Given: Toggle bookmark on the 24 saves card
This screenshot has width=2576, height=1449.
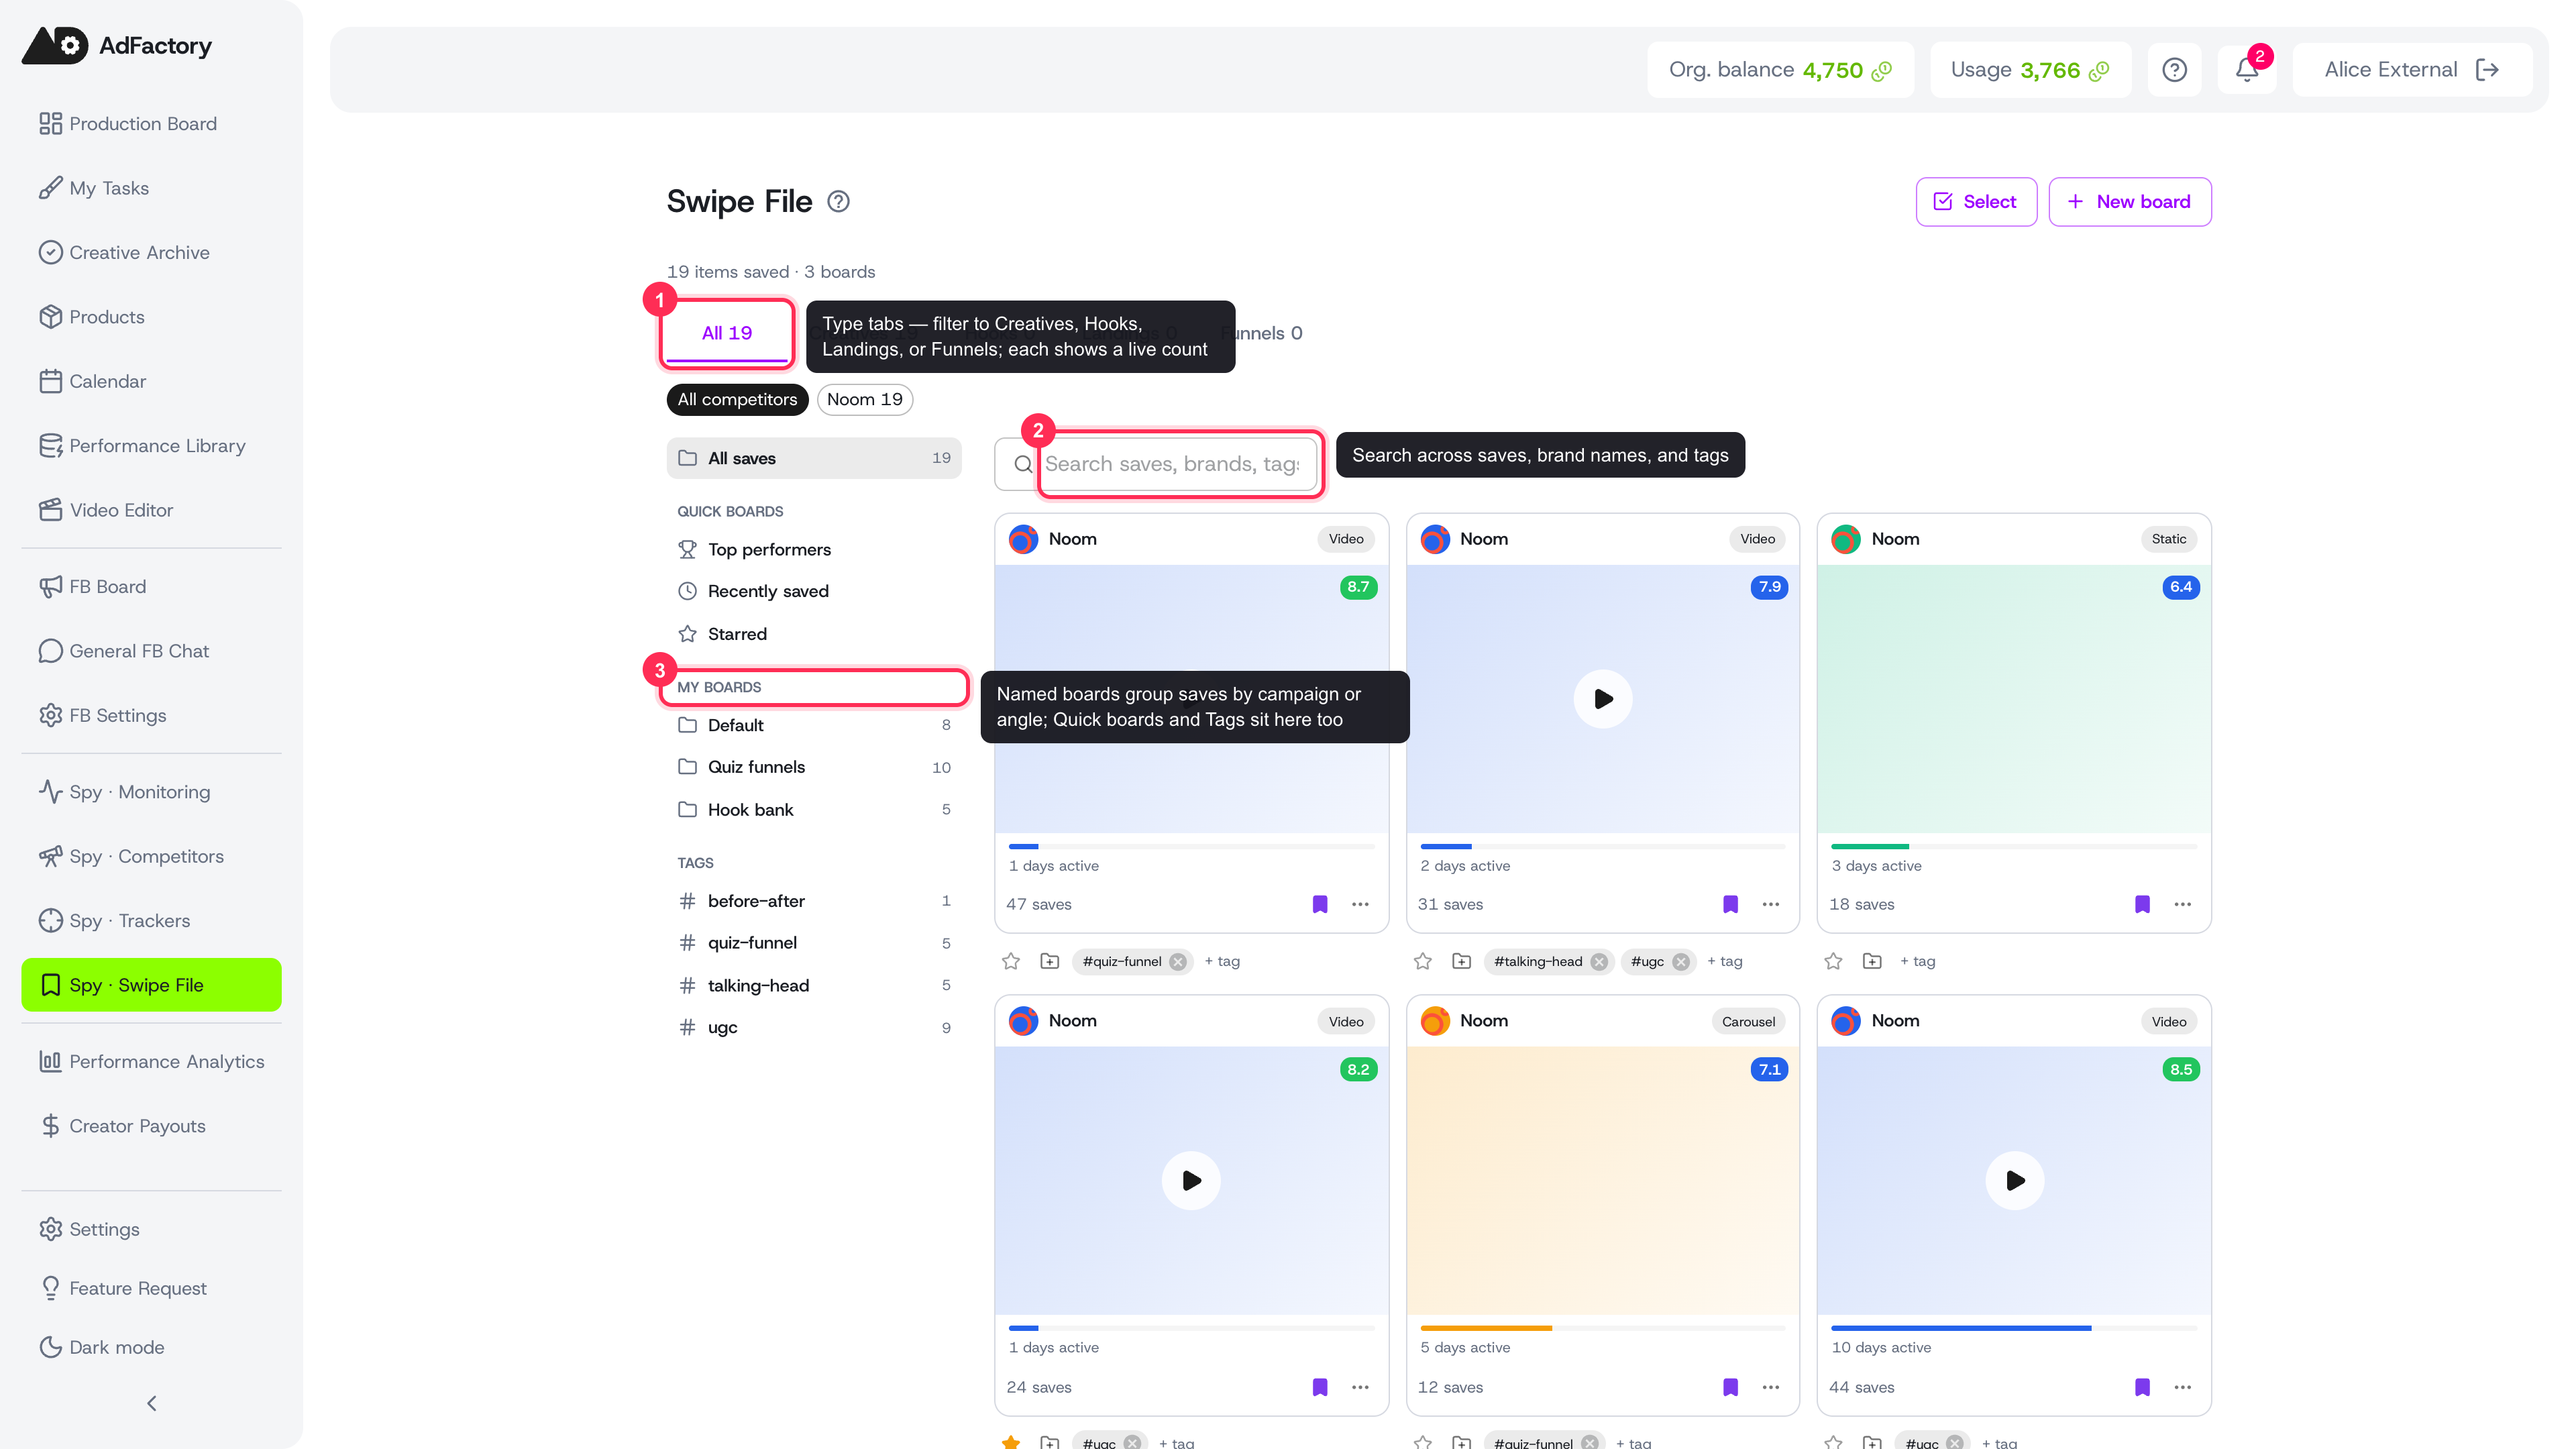Looking at the screenshot, I should 1320,1387.
